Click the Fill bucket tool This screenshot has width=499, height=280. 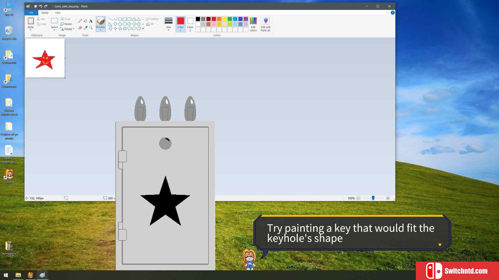(x=85, y=21)
